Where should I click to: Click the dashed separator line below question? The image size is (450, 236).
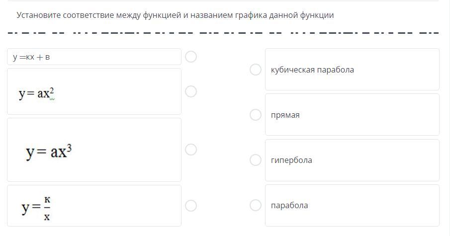(x=224, y=33)
